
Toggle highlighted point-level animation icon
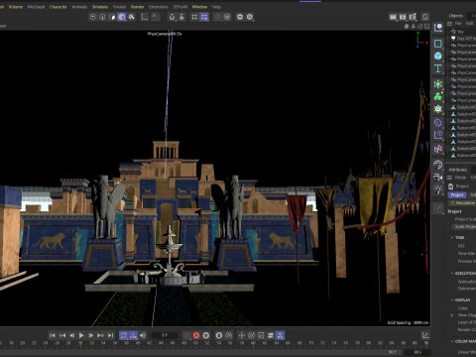click(280, 335)
